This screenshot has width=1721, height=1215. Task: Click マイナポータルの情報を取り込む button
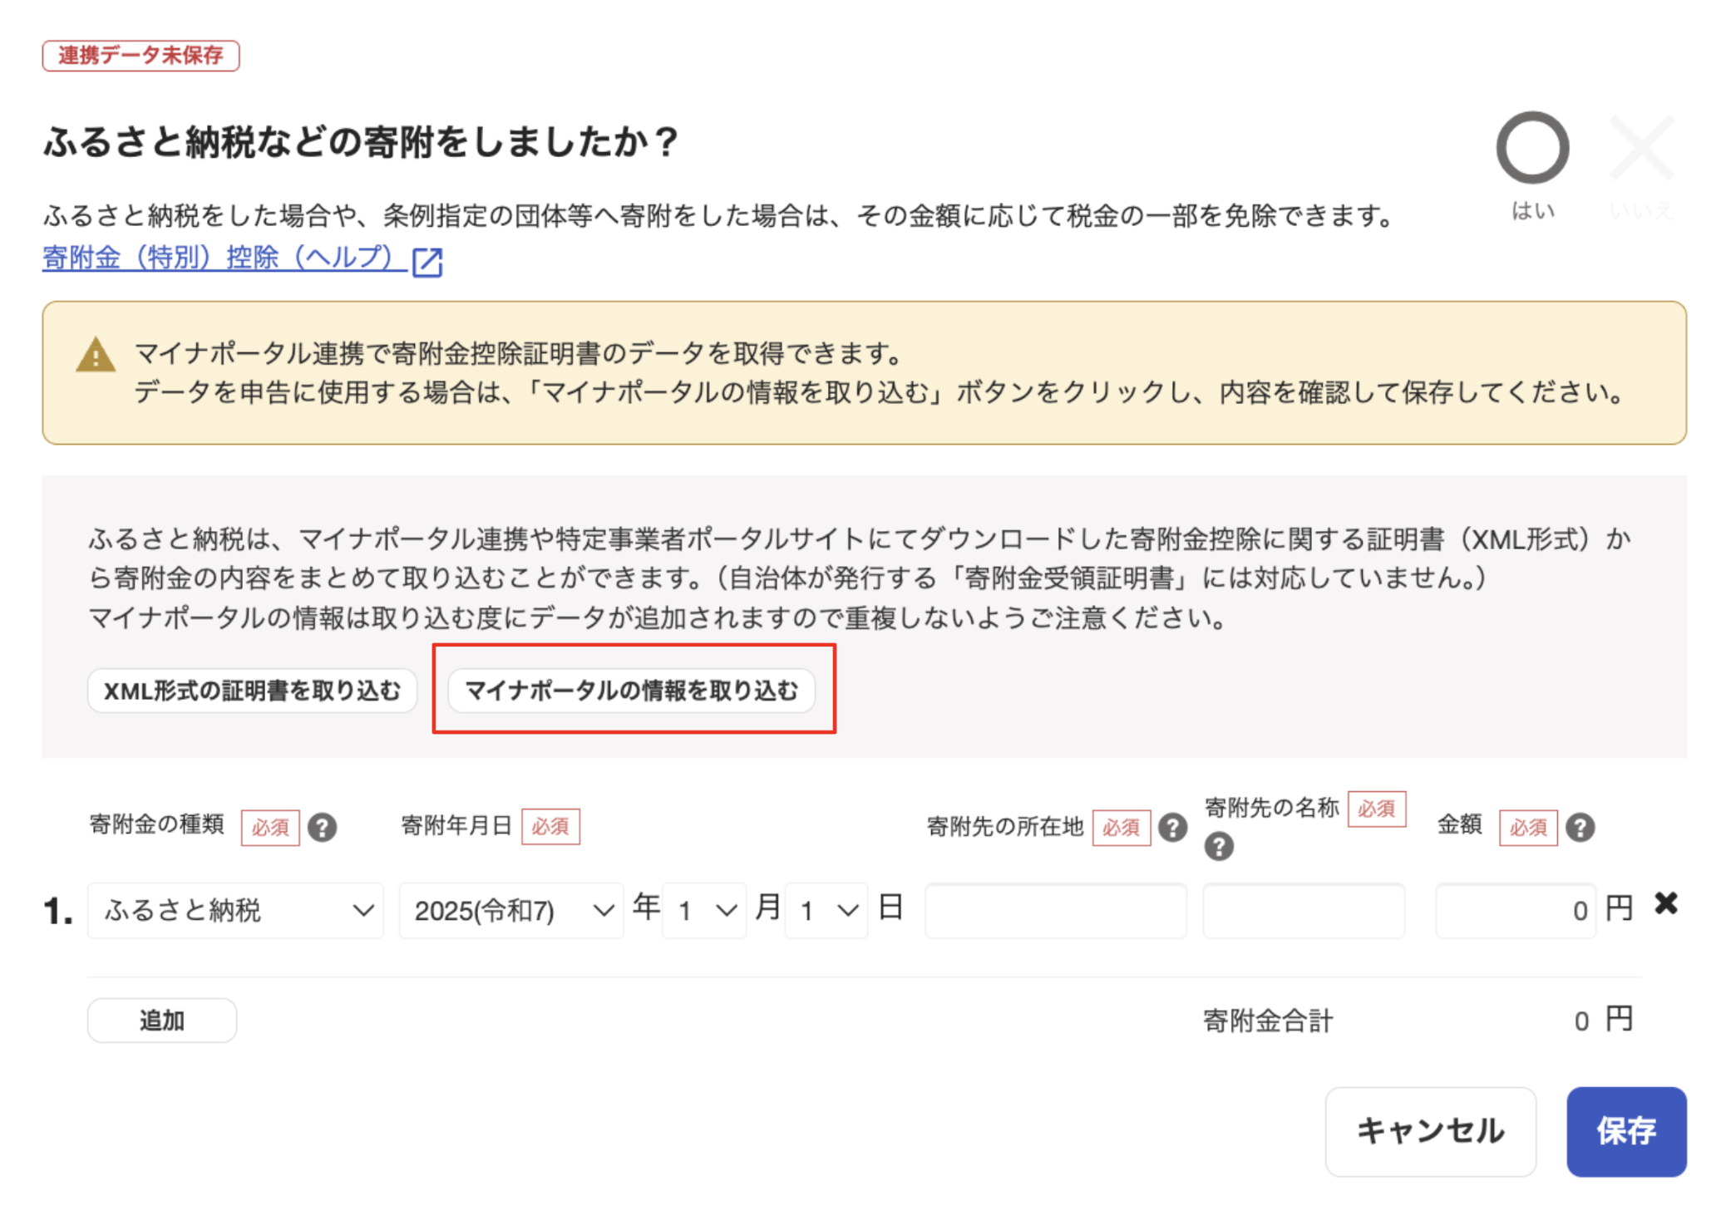coord(631,690)
